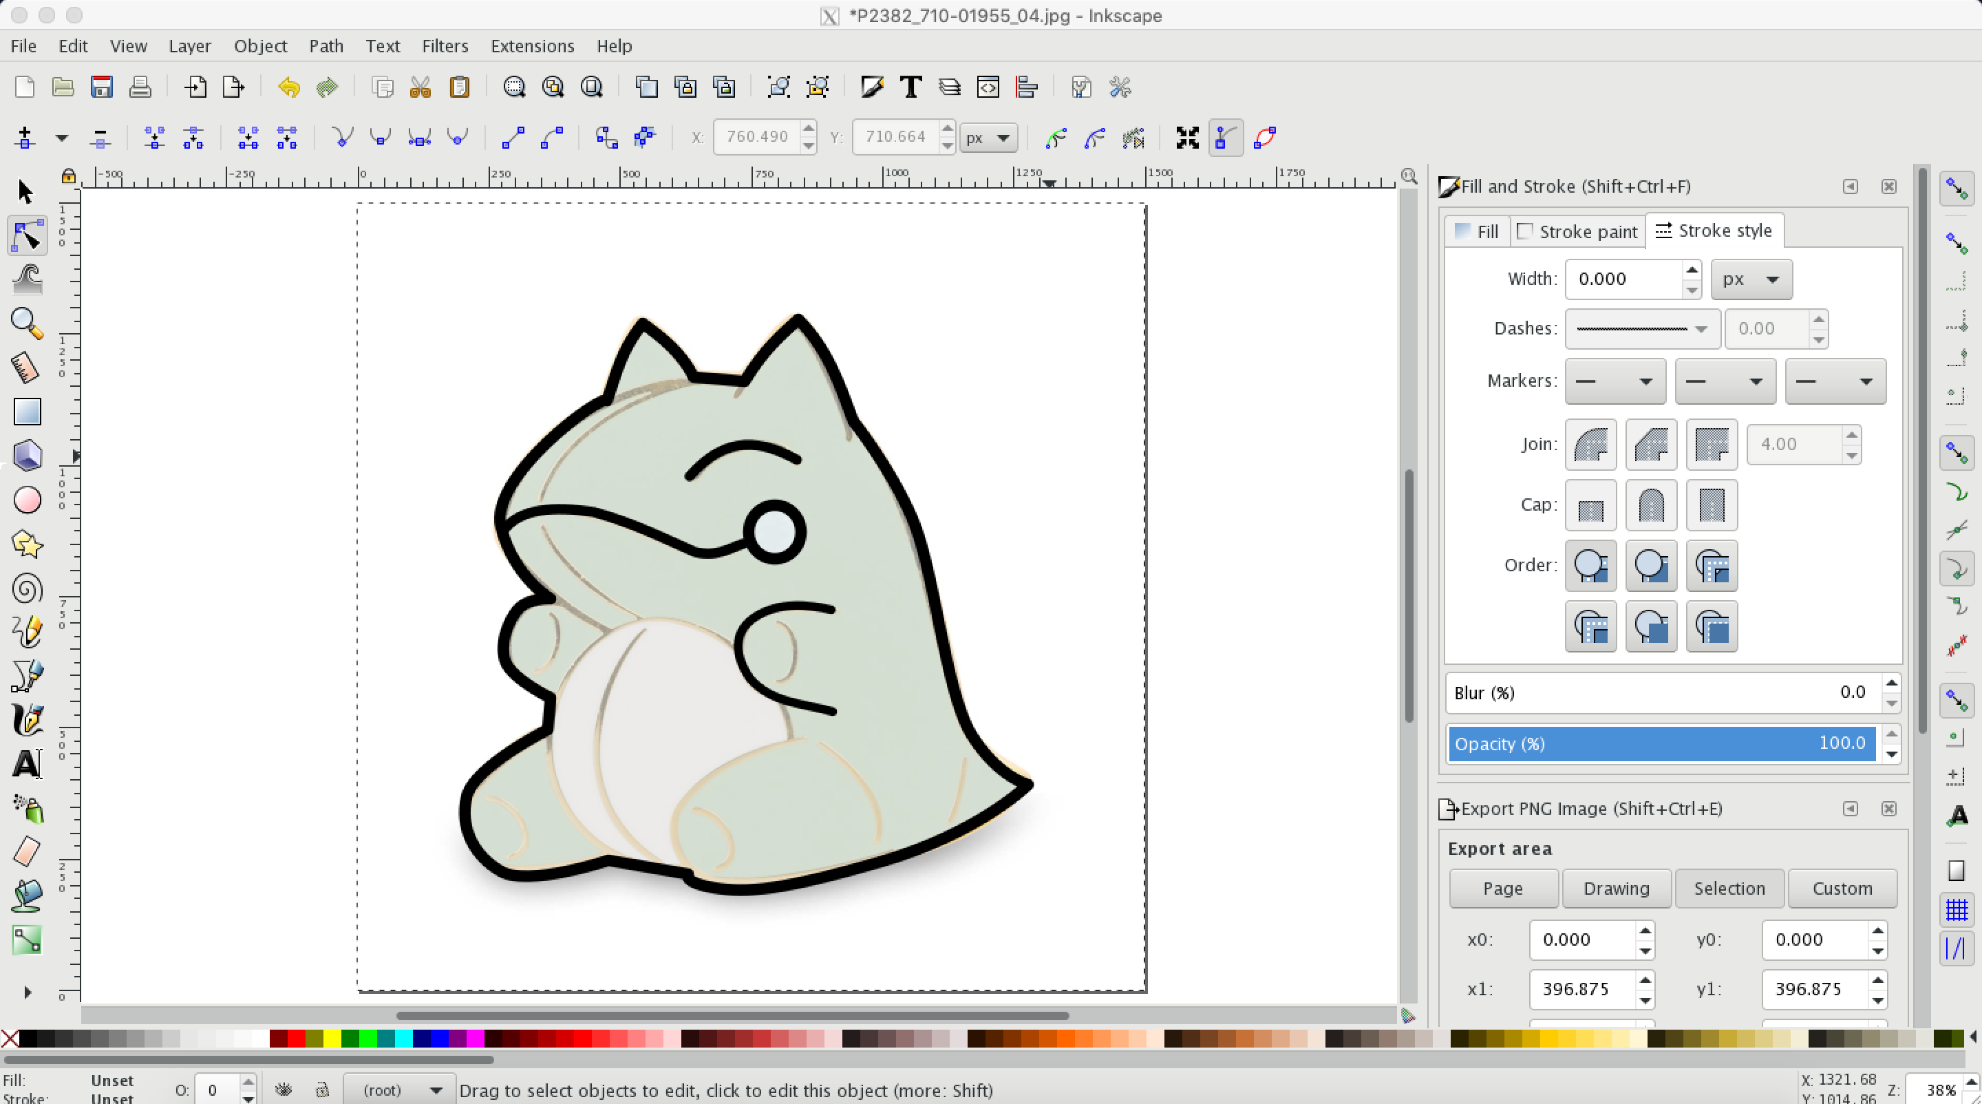Open the Filters menu
This screenshot has width=1982, height=1104.
(445, 46)
